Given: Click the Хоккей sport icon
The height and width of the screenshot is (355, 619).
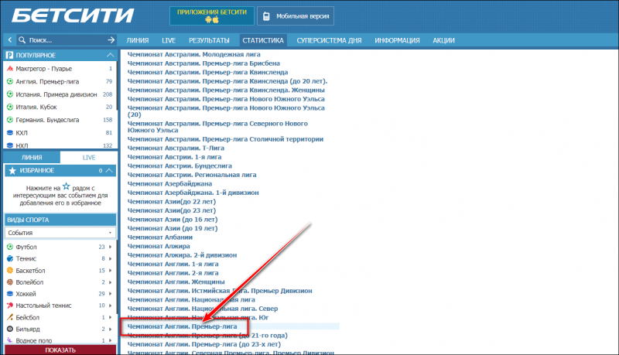Looking at the screenshot, I should [x=10, y=294].
